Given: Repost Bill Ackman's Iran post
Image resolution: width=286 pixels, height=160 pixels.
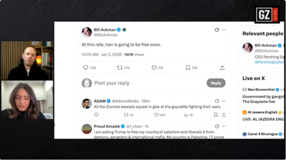Looking at the screenshot, I should coord(120,68).
